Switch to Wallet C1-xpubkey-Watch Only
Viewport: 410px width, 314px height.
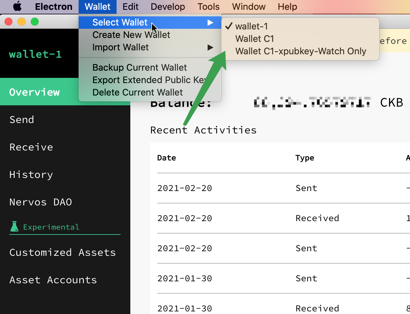click(300, 51)
